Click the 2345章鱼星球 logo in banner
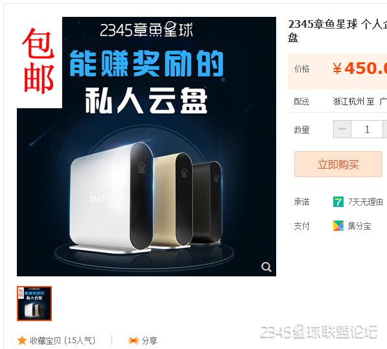The height and width of the screenshot is (349, 387). 147,30
